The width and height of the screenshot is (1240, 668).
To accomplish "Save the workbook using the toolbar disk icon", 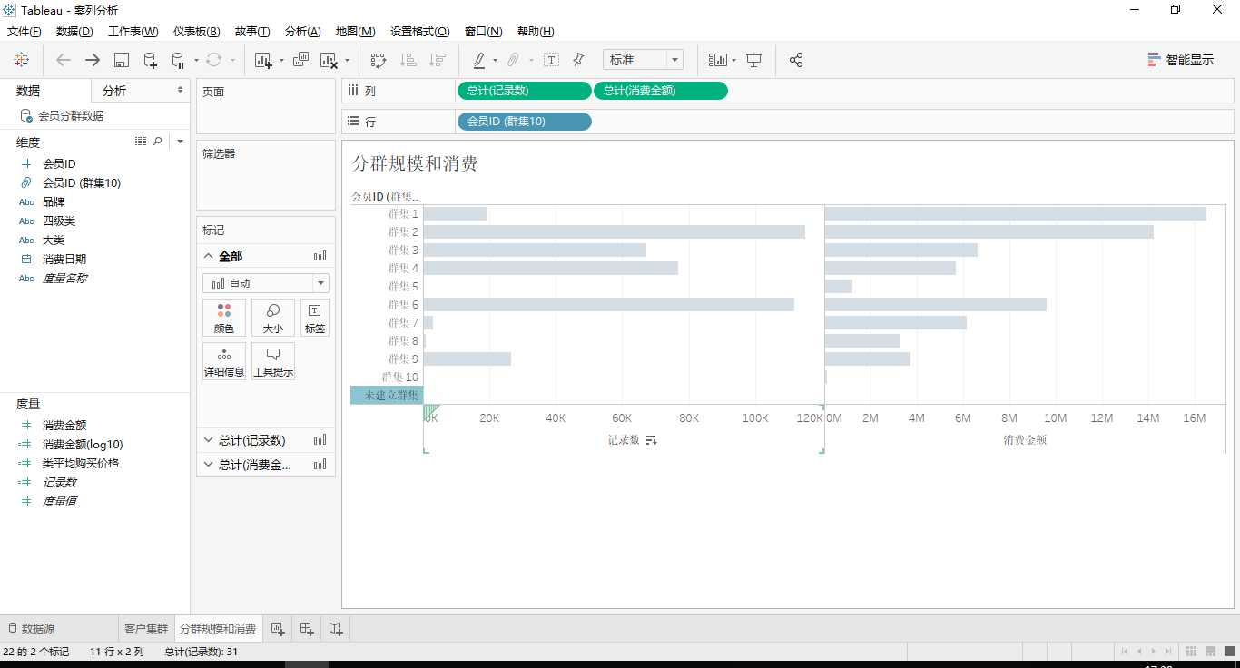I will (x=122, y=60).
